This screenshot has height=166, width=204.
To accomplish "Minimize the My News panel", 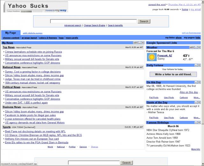I will [x=140, y=43].
